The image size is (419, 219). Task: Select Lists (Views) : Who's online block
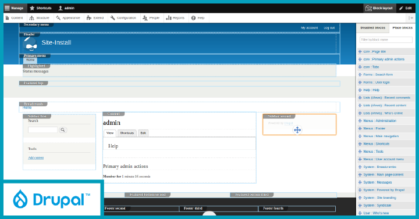(x=383, y=113)
